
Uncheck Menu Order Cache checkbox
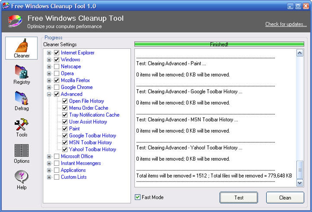(65, 108)
